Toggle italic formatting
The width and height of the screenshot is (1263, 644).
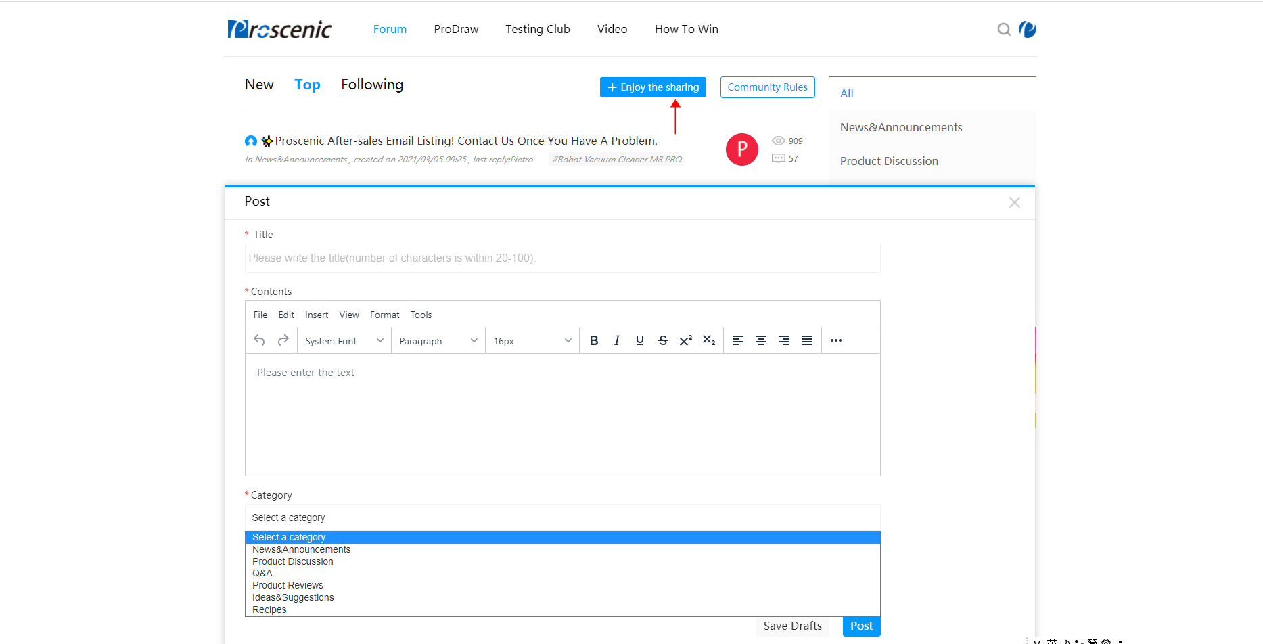point(617,340)
